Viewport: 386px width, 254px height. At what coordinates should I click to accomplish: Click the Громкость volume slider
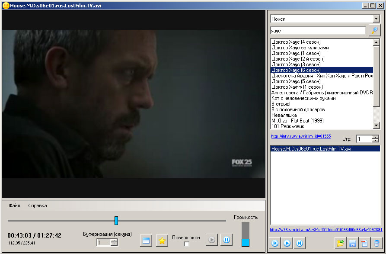tap(246, 234)
